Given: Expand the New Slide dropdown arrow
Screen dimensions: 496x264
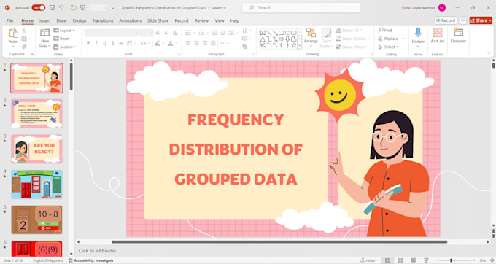Looking at the screenshot, I should coord(50,46).
